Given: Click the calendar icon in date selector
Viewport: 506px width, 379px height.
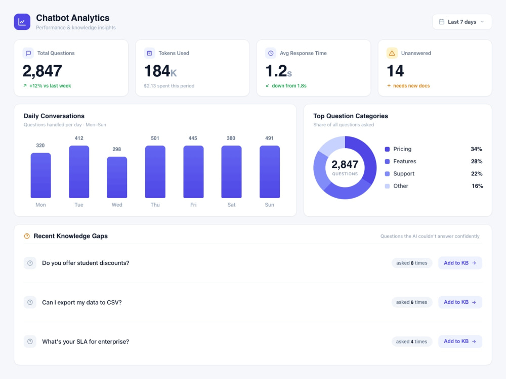Looking at the screenshot, I should click(441, 22).
